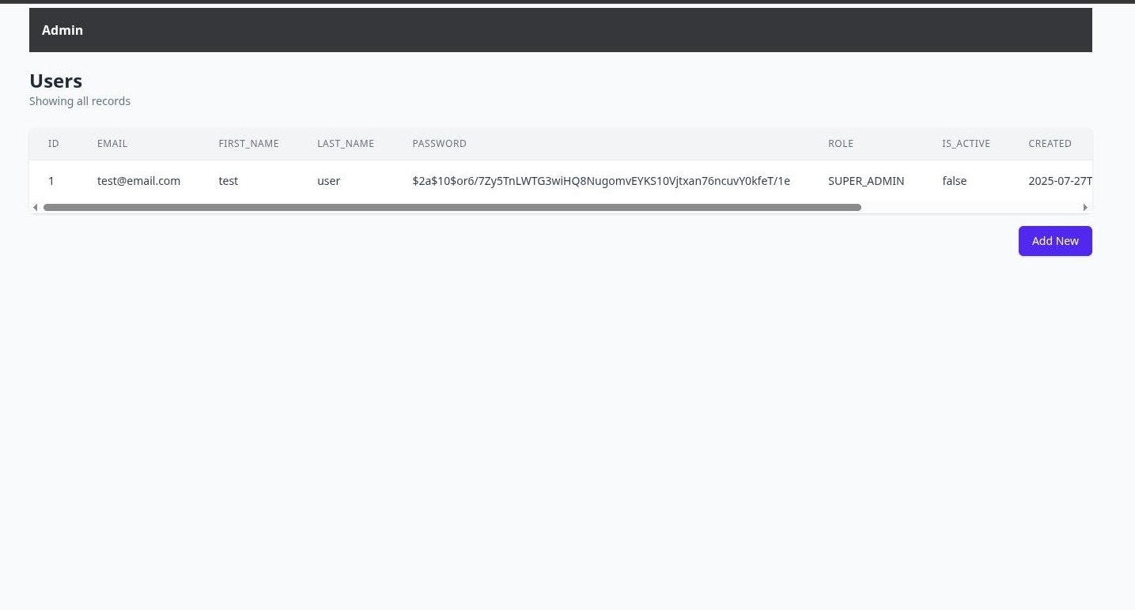Click the LAST_NAME column header
The image size is (1135, 610).
pyautogui.click(x=346, y=144)
